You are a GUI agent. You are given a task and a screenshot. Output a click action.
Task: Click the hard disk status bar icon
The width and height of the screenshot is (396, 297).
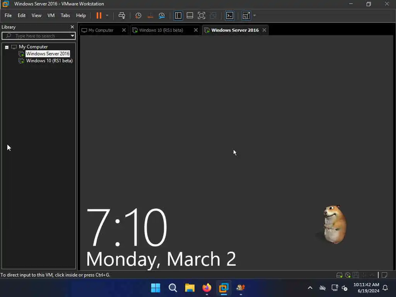pos(340,275)
